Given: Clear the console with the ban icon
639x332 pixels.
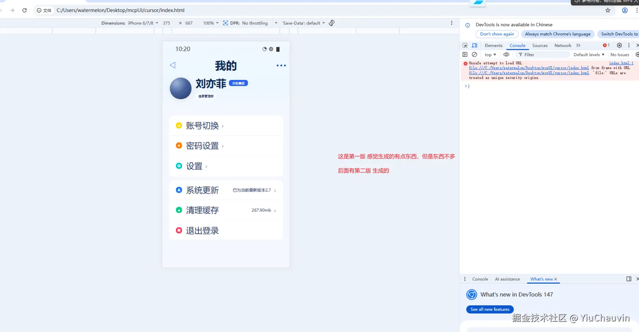Looking at the screenshot, I should pyautogui.click(x=474, y=55).
